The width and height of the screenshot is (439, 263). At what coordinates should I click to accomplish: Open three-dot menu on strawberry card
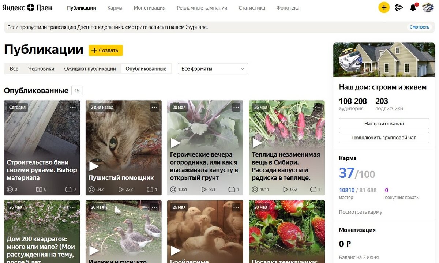coord(318,207)
